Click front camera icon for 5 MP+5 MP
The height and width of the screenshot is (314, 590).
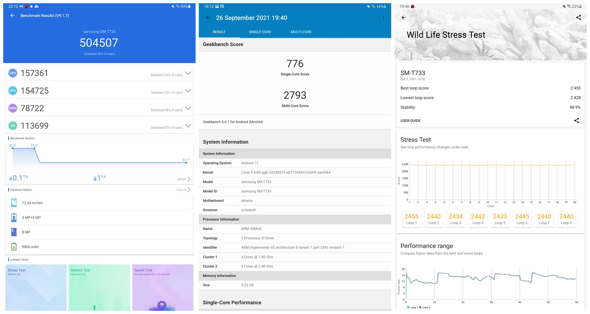[14, 218]
